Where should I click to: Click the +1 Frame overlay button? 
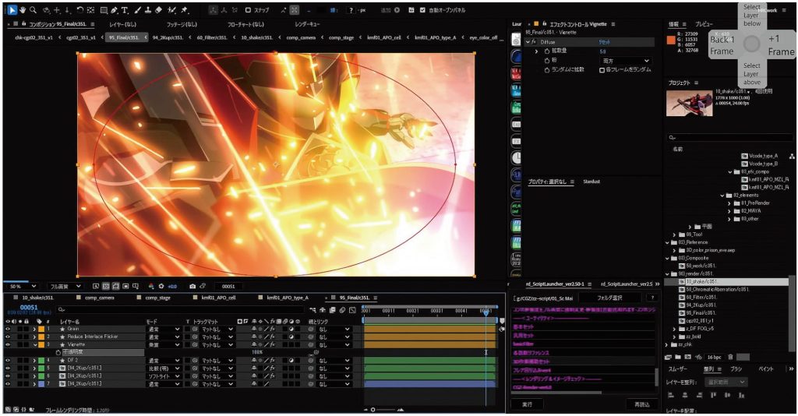coord(781,45)
